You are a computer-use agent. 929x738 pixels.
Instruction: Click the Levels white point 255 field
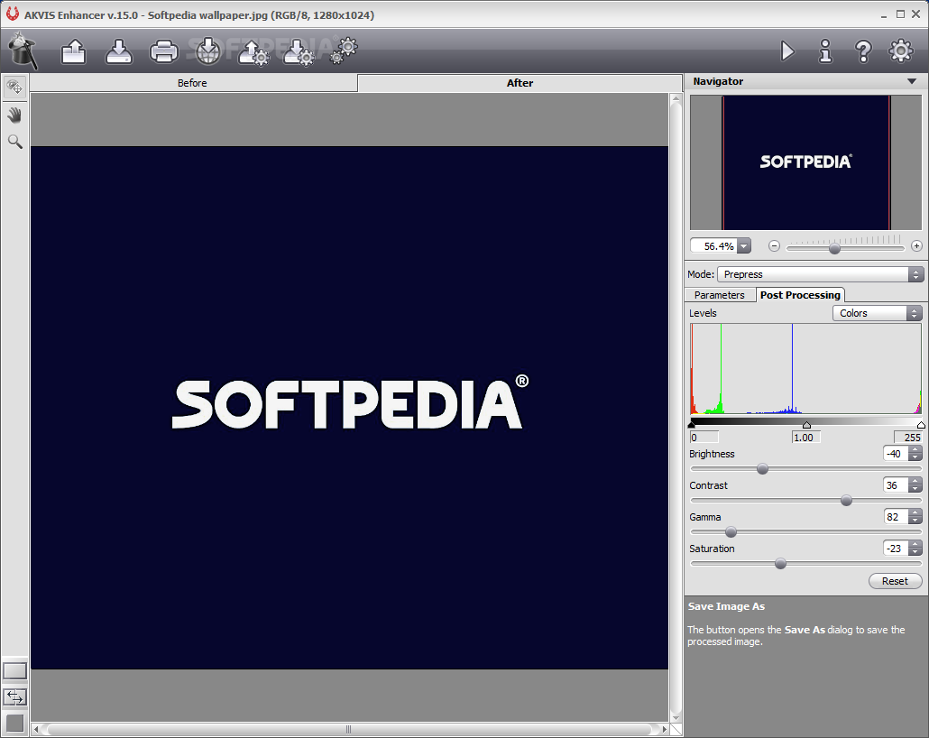pyautogui.click(x=907, y=438)
